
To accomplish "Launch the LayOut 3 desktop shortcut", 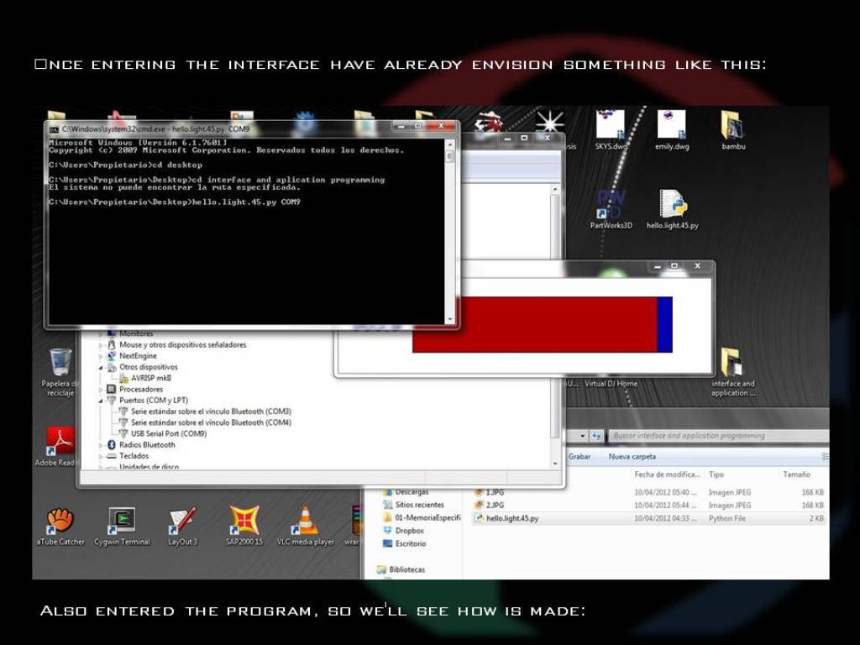I will point(182,521).
